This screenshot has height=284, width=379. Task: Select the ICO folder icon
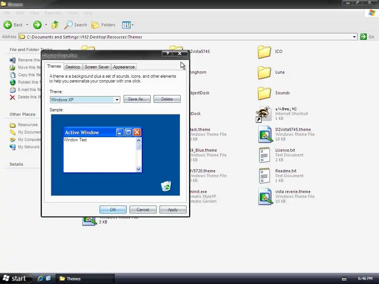click(x=264, y=52)
